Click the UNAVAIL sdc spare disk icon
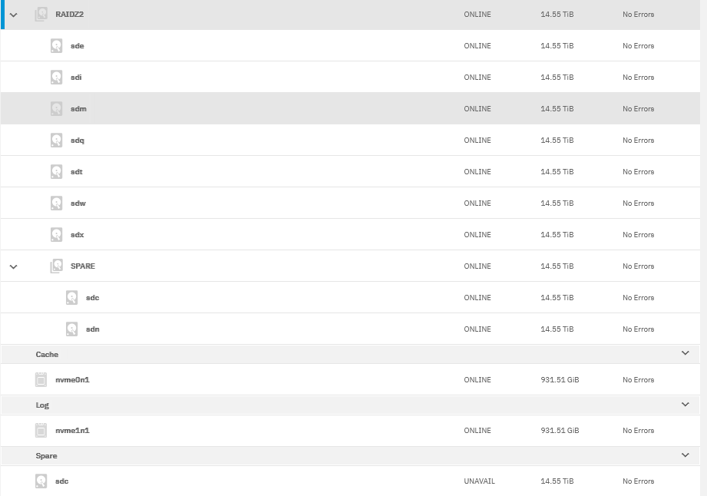 [41, 481]
